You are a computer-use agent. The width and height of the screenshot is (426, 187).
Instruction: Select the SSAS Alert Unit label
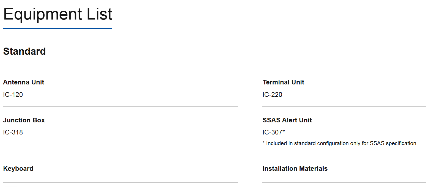[x=287, y=120]
